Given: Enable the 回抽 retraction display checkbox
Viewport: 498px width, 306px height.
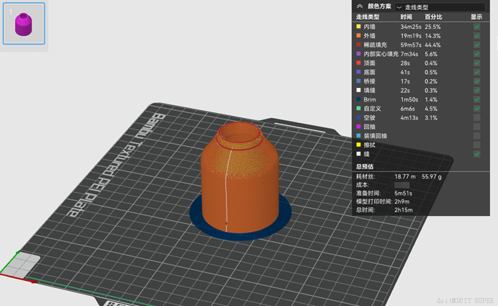Looking at the screenshot, I should 476,127.
